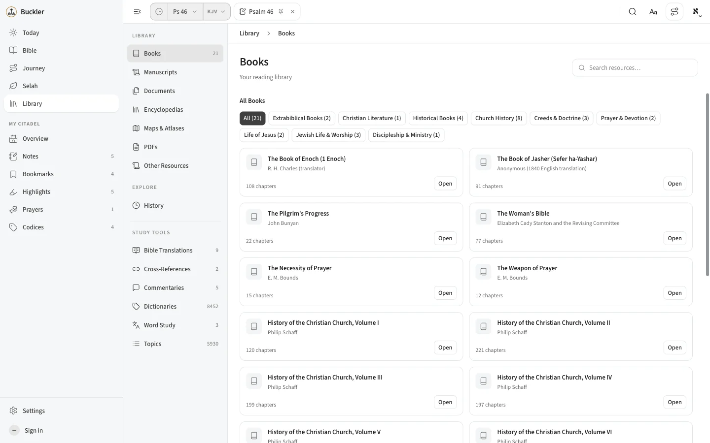The width and height of the screenshot is (710, 443).
Task: Open The Book of Enoch
Action: (445, 184)
